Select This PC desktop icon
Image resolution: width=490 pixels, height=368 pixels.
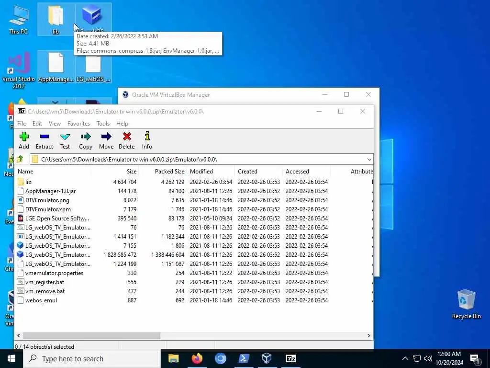[x=19, y=20]
